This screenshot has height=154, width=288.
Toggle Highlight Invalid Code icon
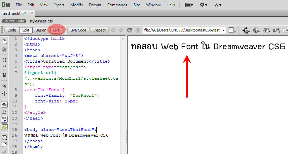(4, 112)
